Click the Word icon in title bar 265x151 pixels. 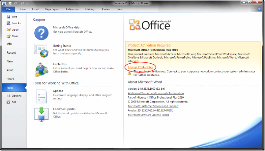pos(4,3)
